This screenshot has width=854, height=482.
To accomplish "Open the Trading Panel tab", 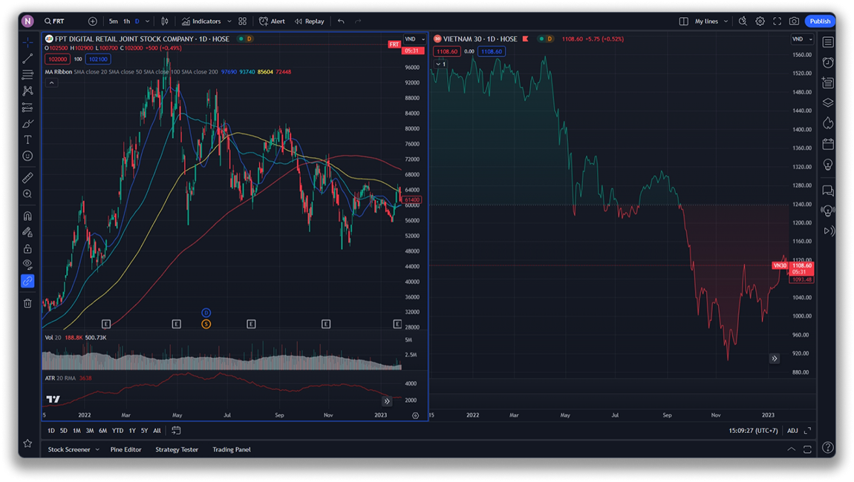I will [232, 449].
